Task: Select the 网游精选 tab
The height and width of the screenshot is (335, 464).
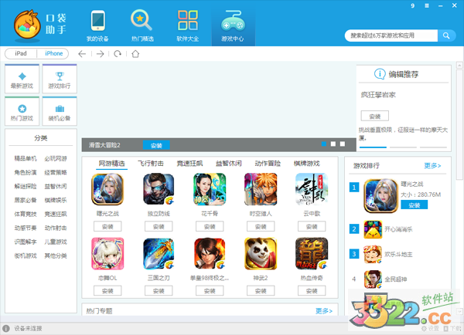Action: 111,164
